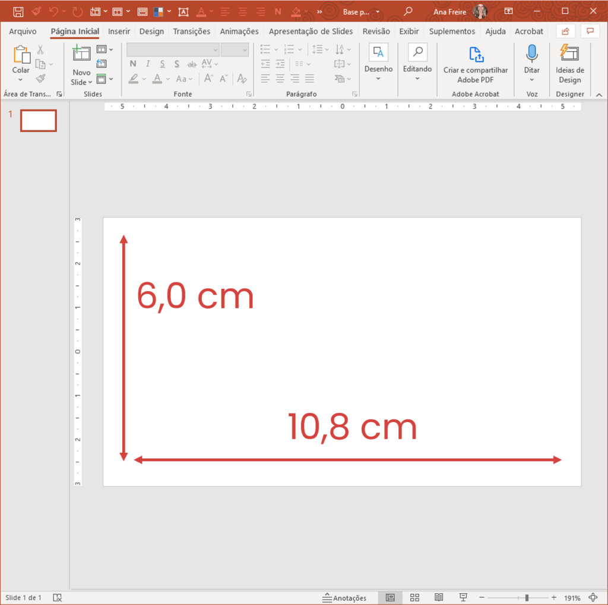This screenshot has height=605, width=608.
Task: Toggle the Anotações notes pane
Action: coord(344,597)
